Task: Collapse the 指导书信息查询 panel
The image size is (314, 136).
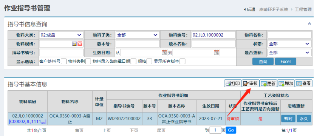Action: (x=309, y=24)
